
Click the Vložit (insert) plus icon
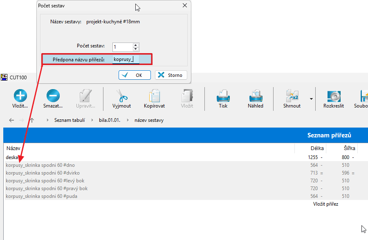pyautogui.click(x=20, y=96)
